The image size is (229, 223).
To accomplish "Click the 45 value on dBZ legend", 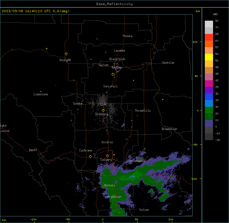I will (217, 74).
